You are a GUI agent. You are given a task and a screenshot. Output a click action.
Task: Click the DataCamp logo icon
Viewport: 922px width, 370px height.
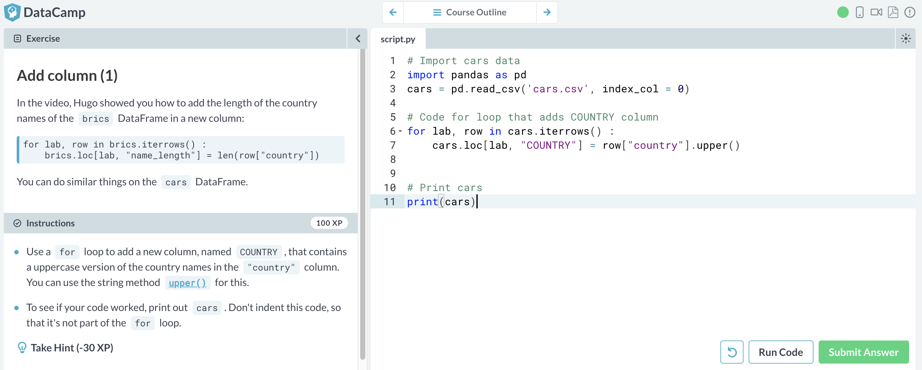point(12,13)
